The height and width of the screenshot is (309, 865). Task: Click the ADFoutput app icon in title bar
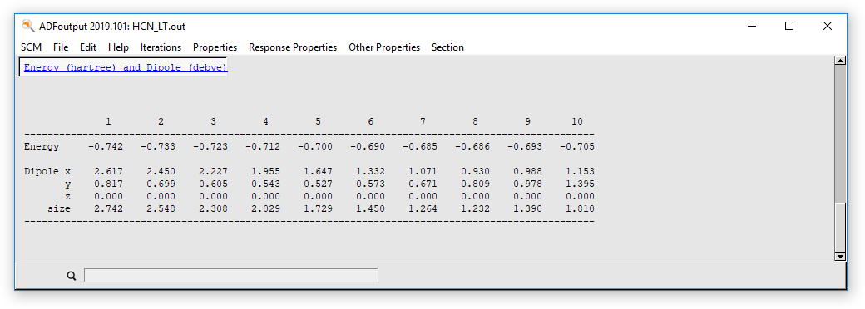tap(27, 26)
